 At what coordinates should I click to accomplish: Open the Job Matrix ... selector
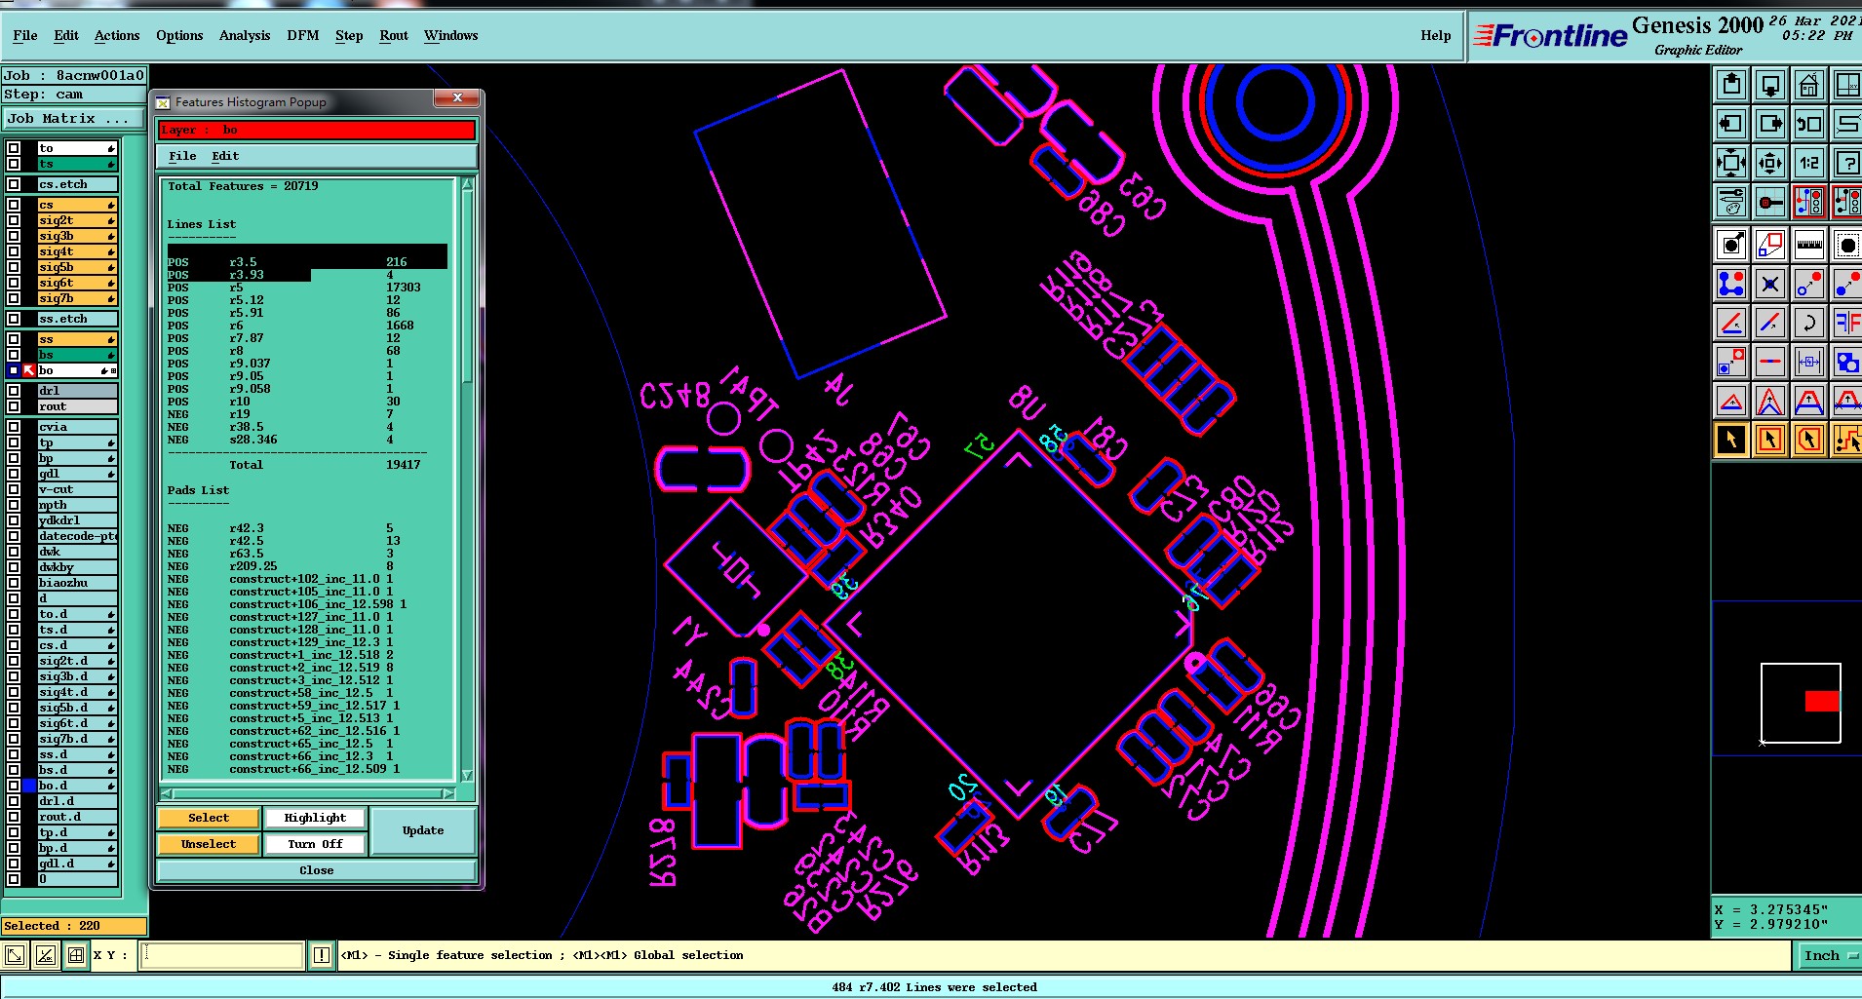click(x=74, y=118)
